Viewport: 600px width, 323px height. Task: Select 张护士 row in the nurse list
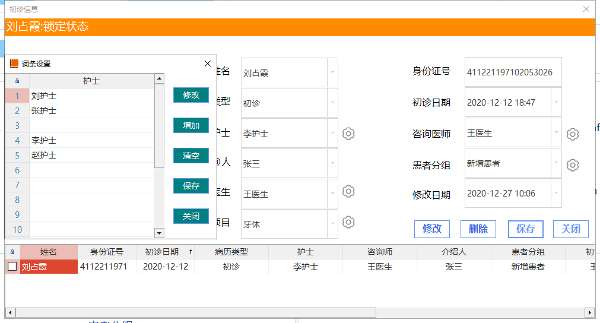[x=91, y=110]
